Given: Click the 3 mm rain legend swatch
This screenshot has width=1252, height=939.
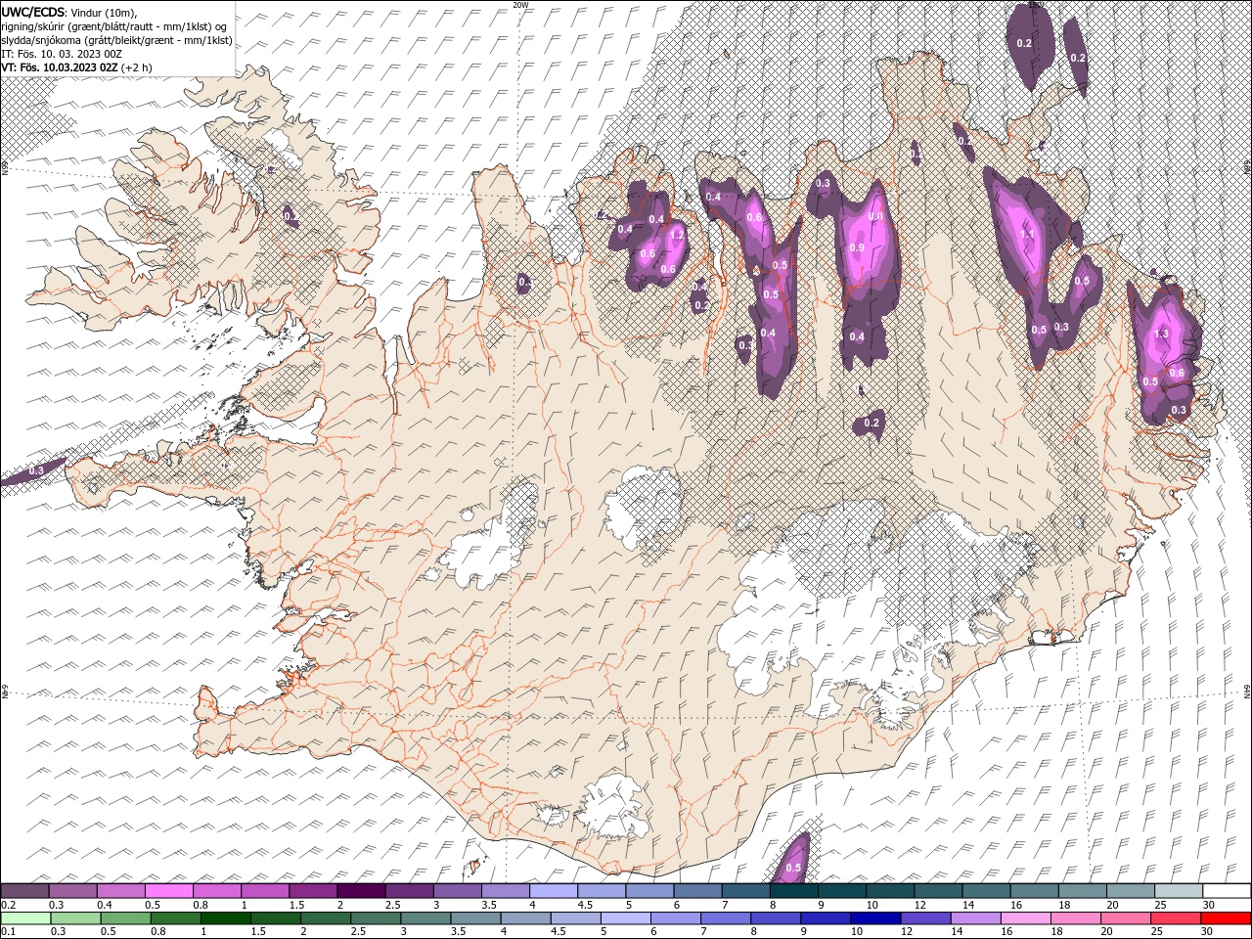Looking at the screenshot, I should (425, 918).
